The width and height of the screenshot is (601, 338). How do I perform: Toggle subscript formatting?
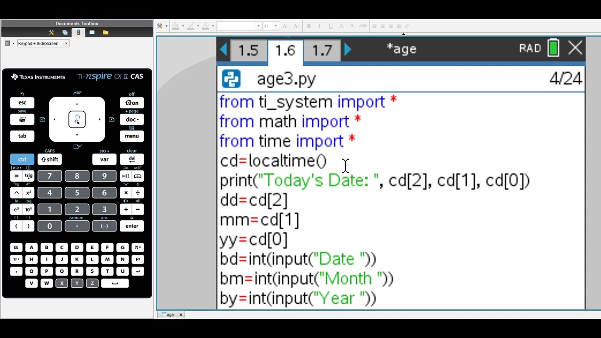352,26
